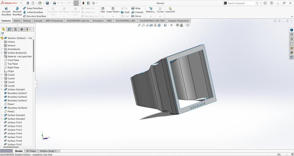Screen dimensions: 294x156
Task: Switch to the Evaluate tab
Action: [38, 21]
